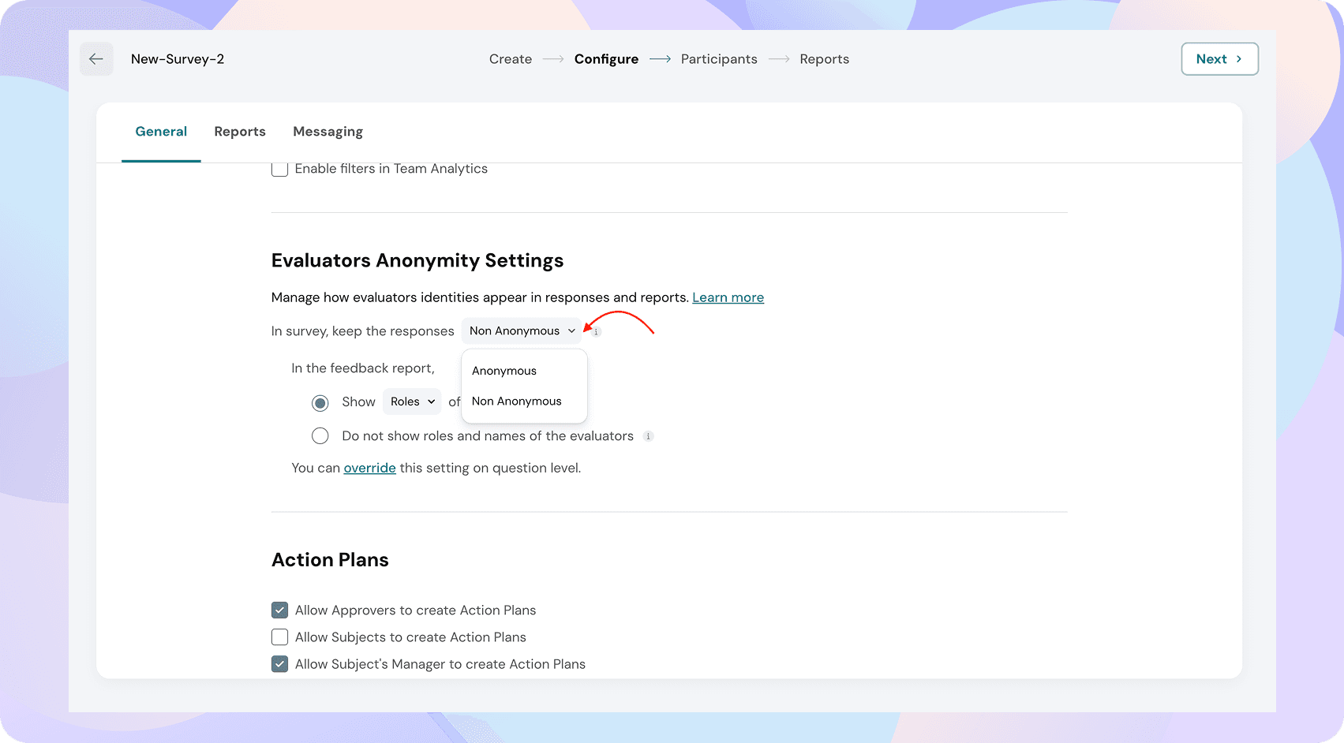Uncheck Allow Approvers to create Action Plans
Viewport: 1344px width, 743px height.
[279, 610]
